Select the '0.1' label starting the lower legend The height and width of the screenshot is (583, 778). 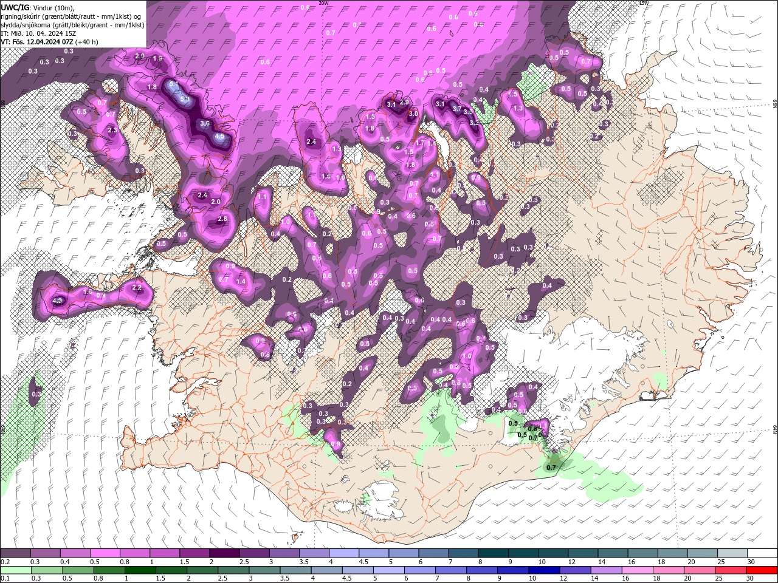point(5,579)
